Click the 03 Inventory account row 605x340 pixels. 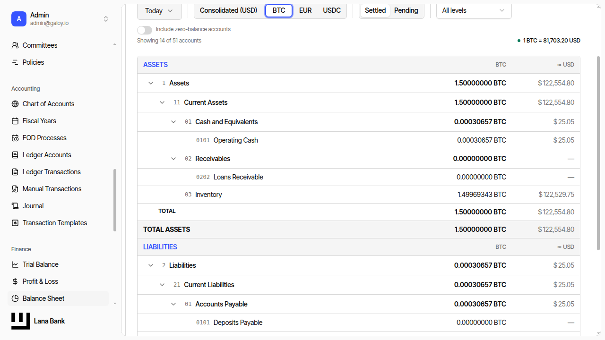(x=359, y=195)
